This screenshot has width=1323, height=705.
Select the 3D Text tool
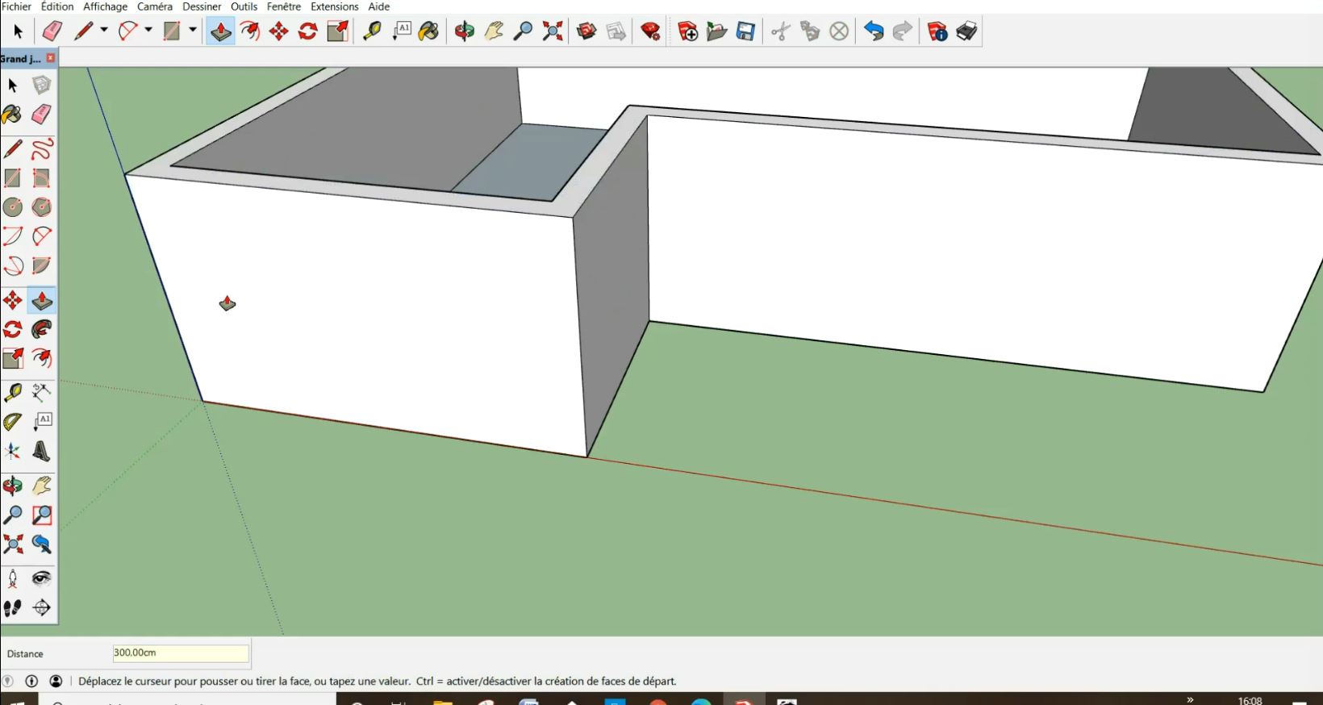click(x=41, y=452)
